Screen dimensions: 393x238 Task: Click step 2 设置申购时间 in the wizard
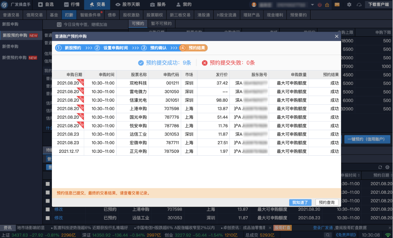[112, 48]
